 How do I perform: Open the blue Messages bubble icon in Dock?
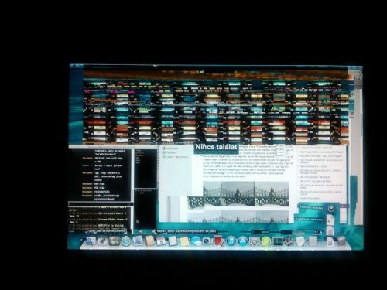196,241
